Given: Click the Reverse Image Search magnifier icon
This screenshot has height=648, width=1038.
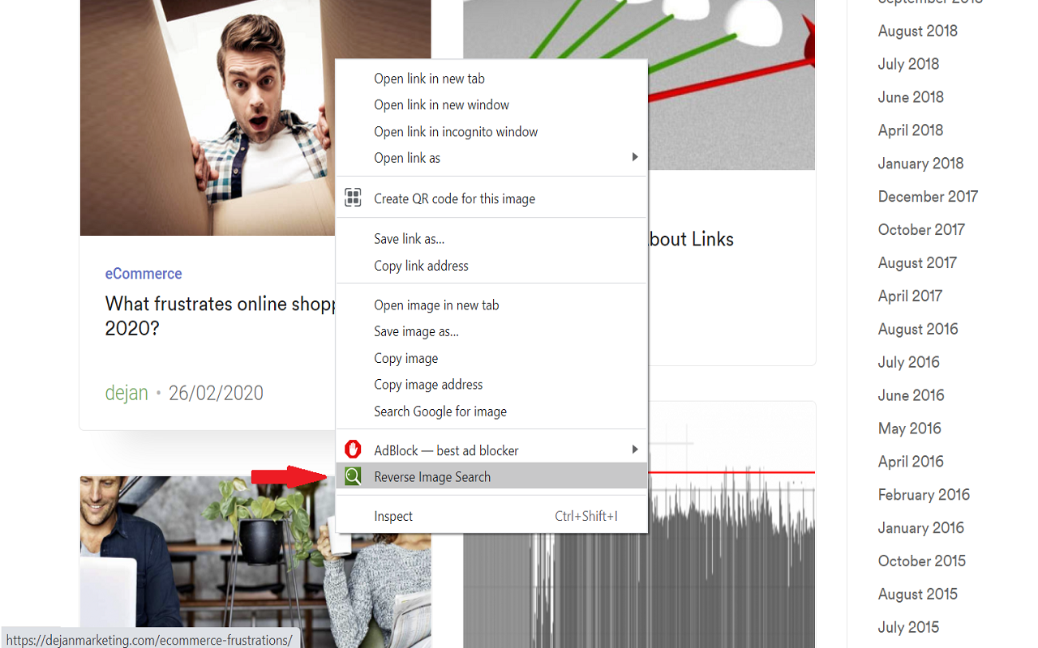Looking at the screenshot, I should 354,476.
